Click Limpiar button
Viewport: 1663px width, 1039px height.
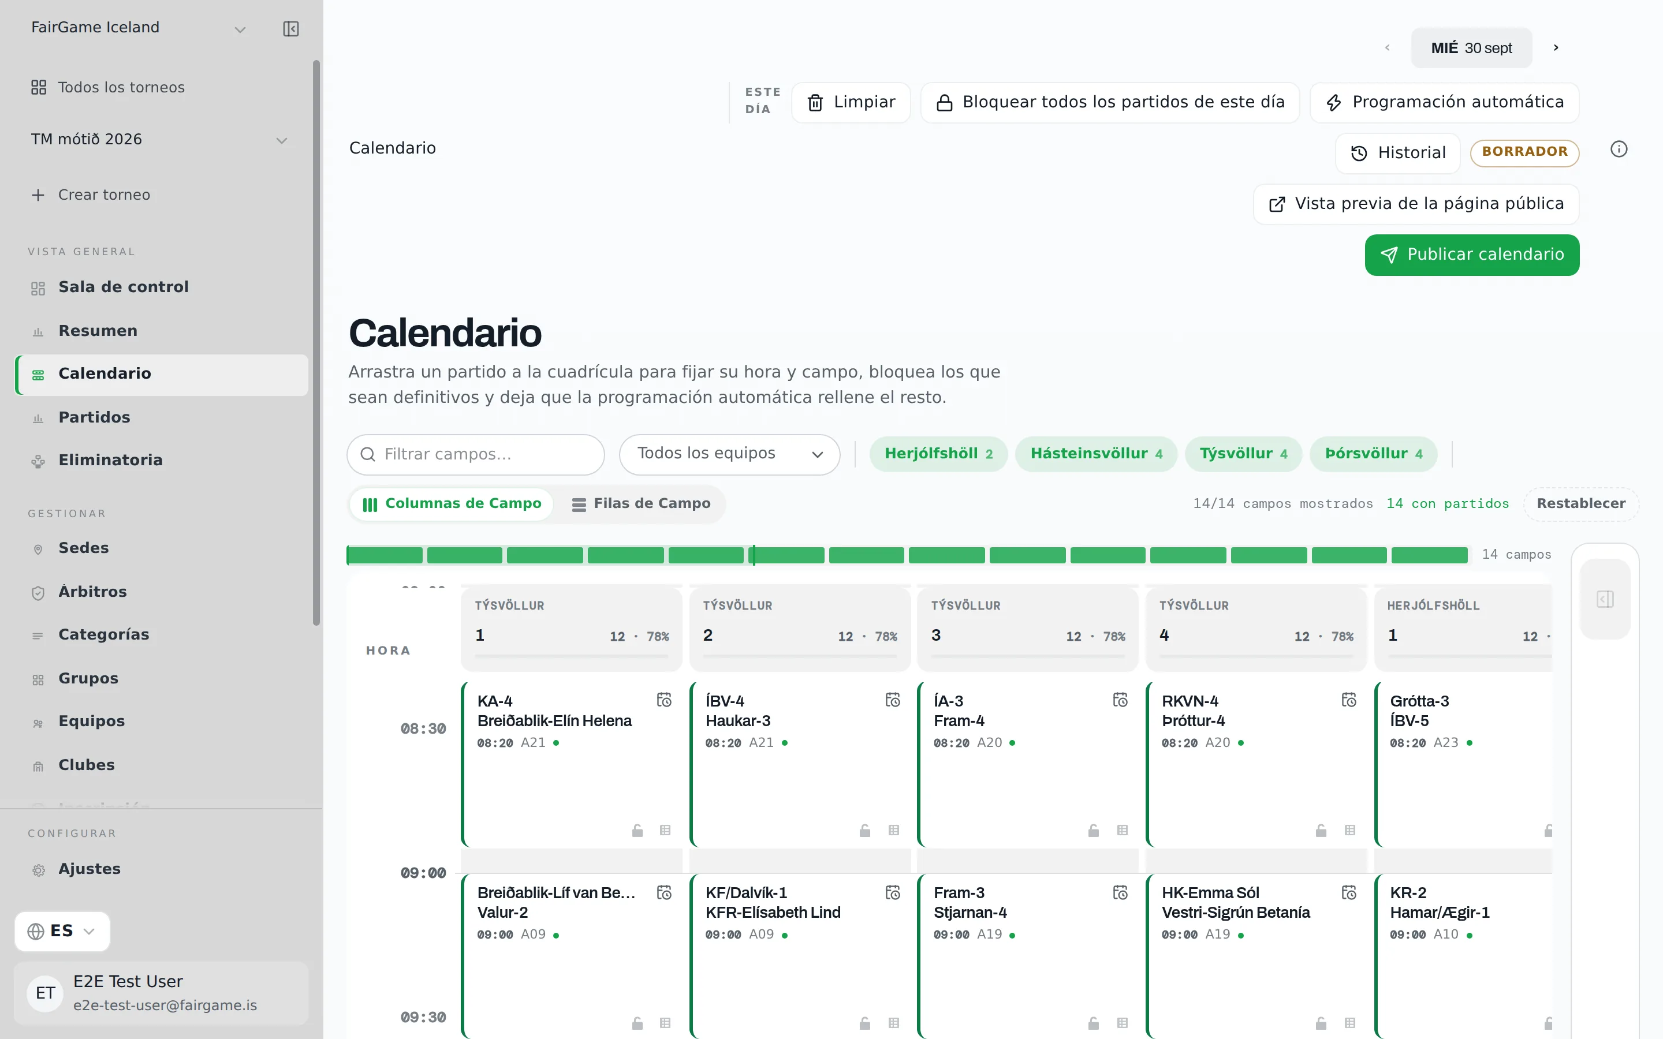point(851,102)
